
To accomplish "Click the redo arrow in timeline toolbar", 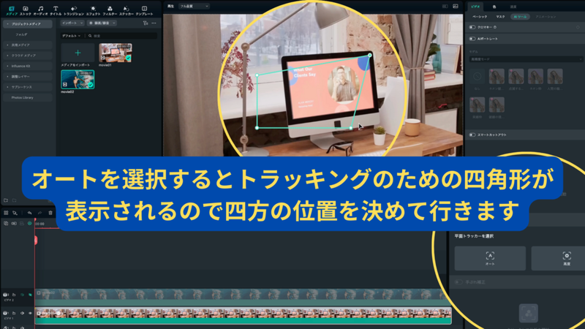I will click(39, 213).
